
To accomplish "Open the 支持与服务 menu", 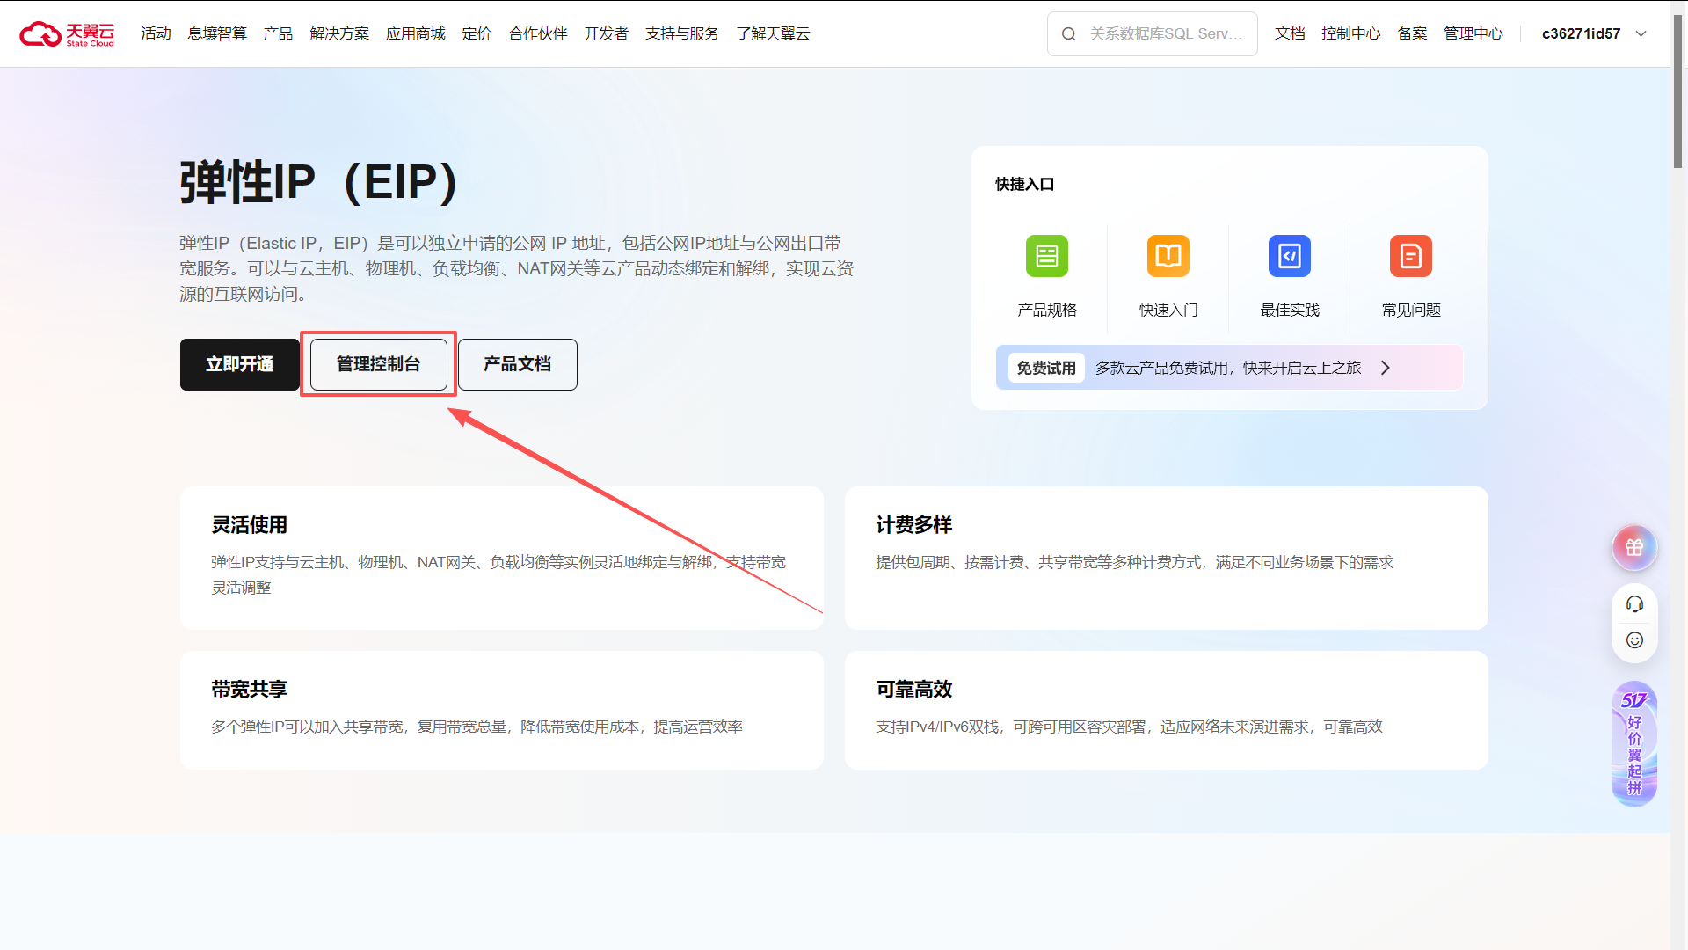I will (x=682, y=33).
